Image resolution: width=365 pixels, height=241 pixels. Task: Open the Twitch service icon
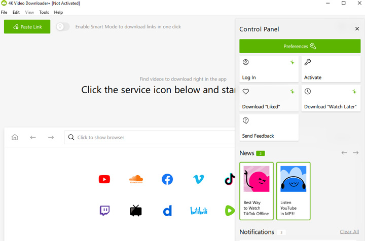pyautogui.click(x=104, y=211)
